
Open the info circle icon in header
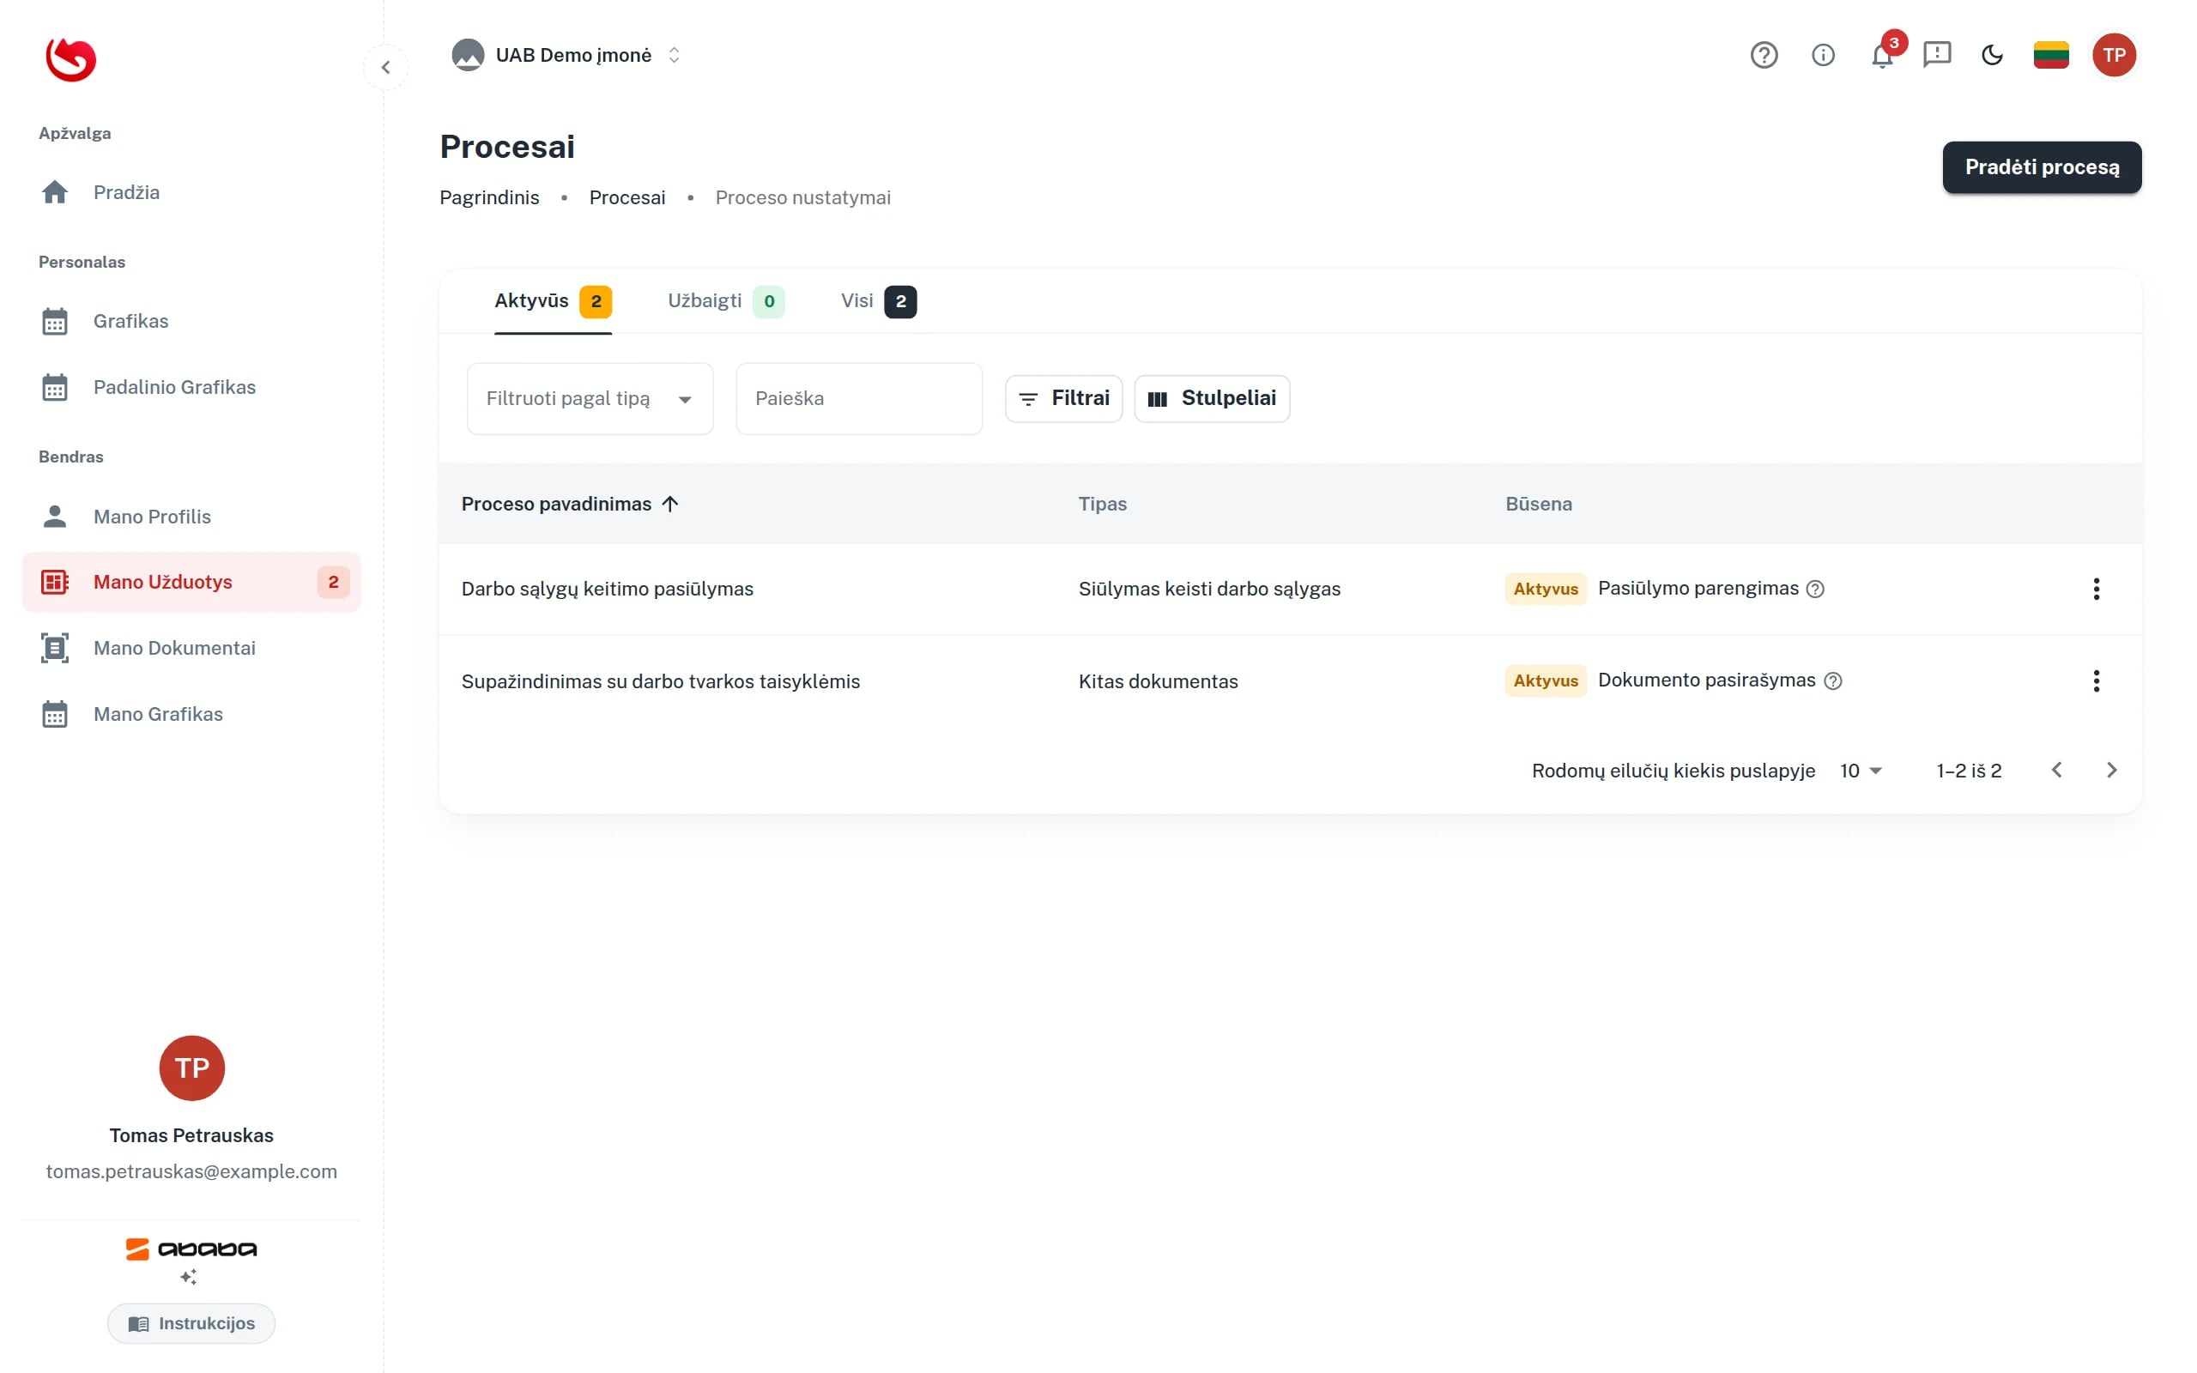[x=1823, y=56]
